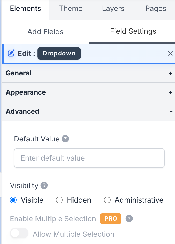Open the Add Fields tab
175x244 pixels.
click(x=45, y=32)
